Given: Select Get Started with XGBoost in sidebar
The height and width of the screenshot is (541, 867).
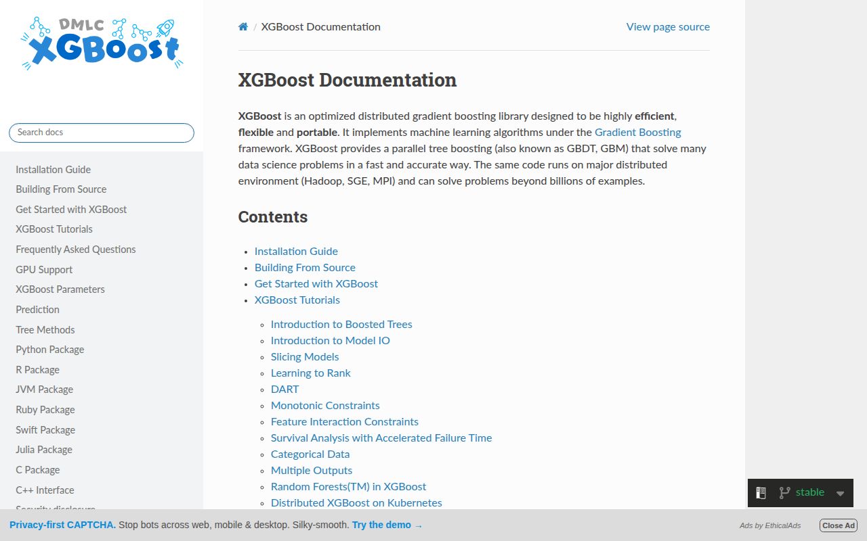Looking at the screenshot, I should pos(71,210).
